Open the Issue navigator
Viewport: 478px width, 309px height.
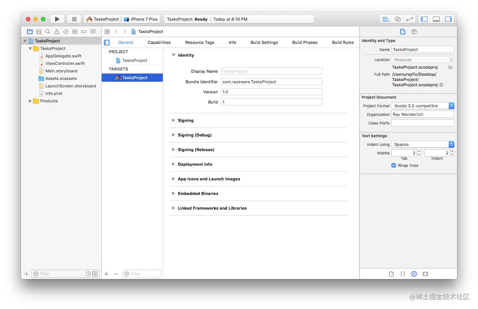coord(57,32)
